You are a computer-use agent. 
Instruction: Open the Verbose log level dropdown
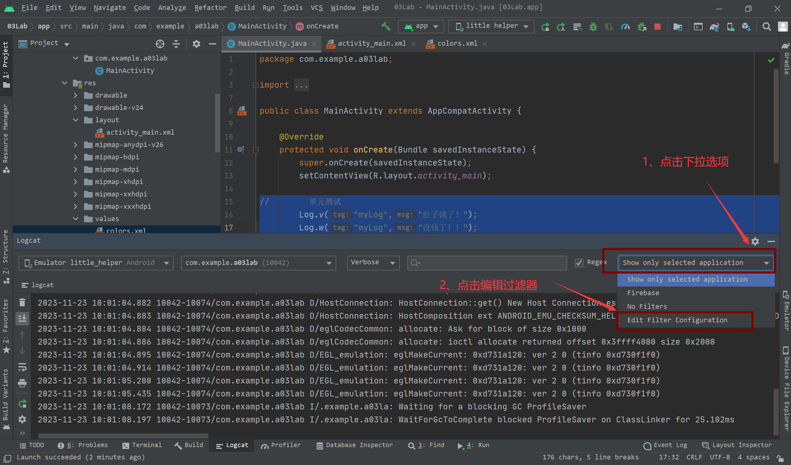(x=373, y=263)
